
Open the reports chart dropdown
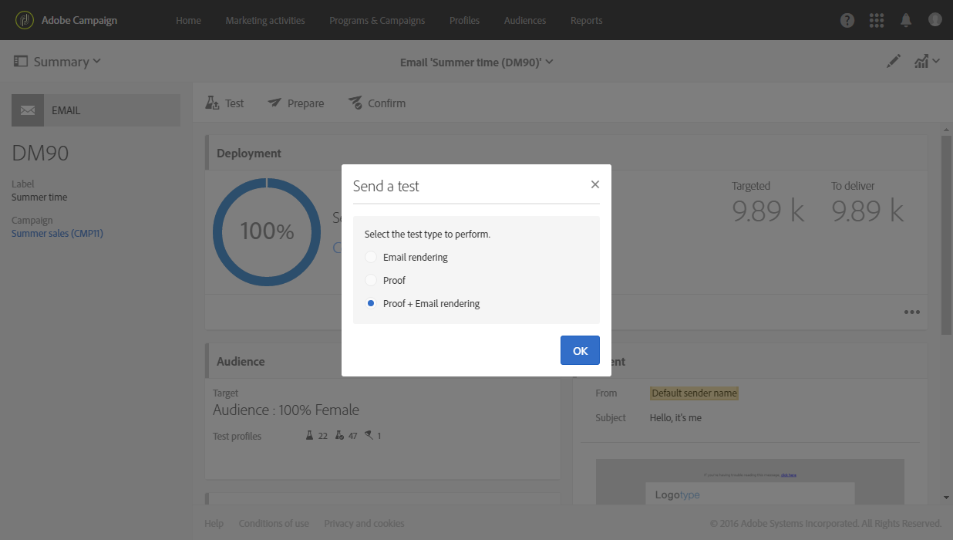(x=926, y=62)
